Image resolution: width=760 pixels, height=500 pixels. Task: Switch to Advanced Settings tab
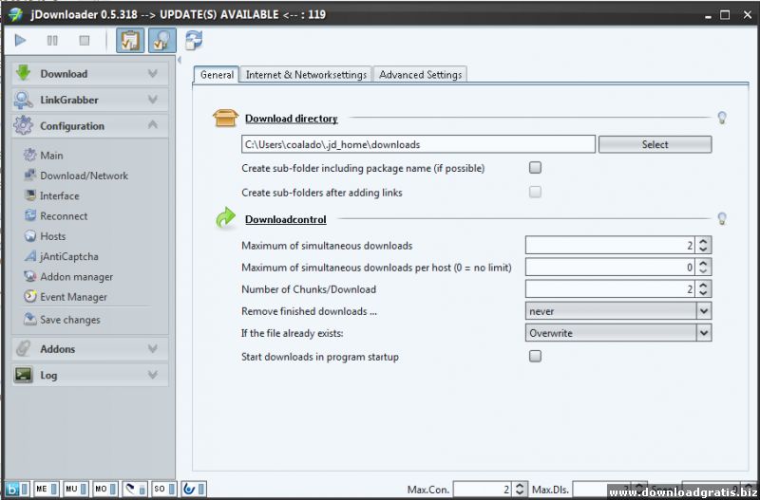click(420, 75)
